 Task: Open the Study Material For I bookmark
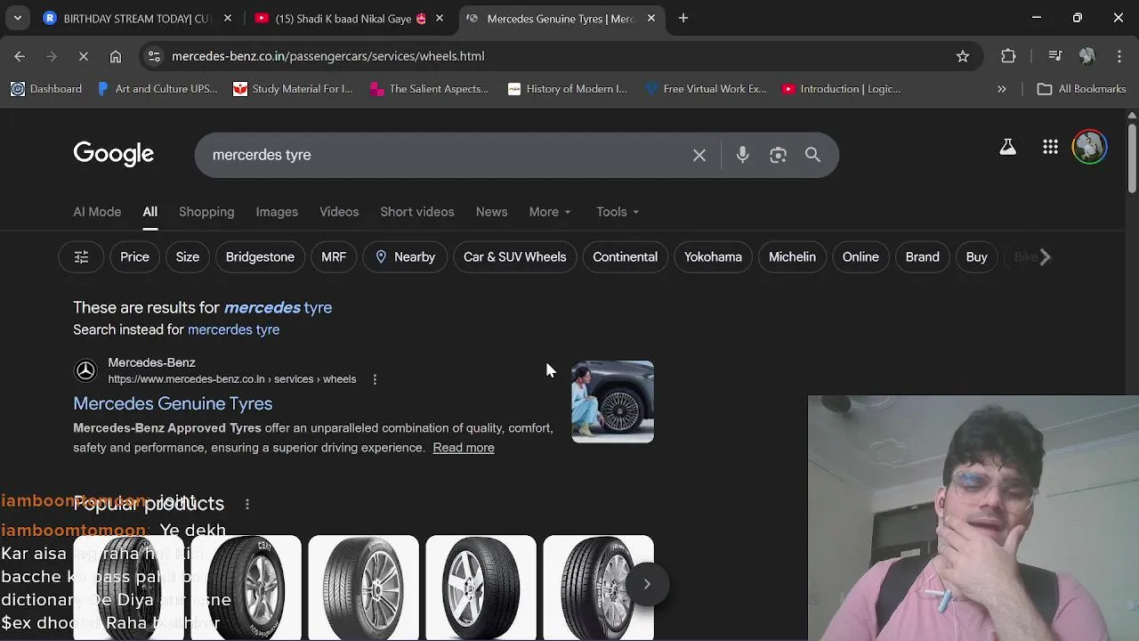tap(293, 89)
